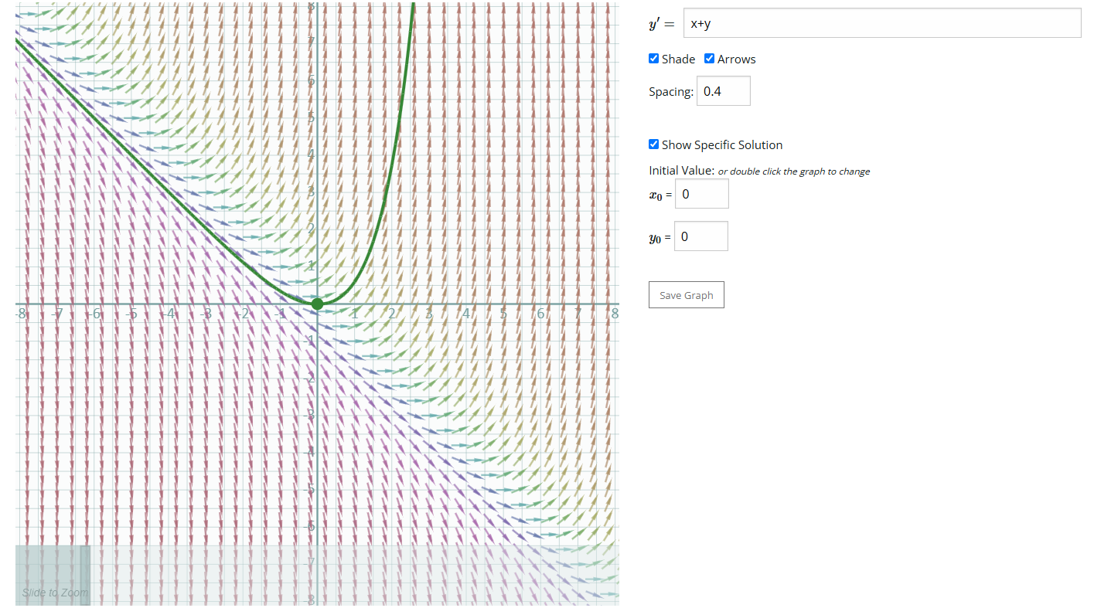The width and height of the screenshot is (1101, 608).
Task: Click the 'Spacing:' label text
Action: [670, 92]
